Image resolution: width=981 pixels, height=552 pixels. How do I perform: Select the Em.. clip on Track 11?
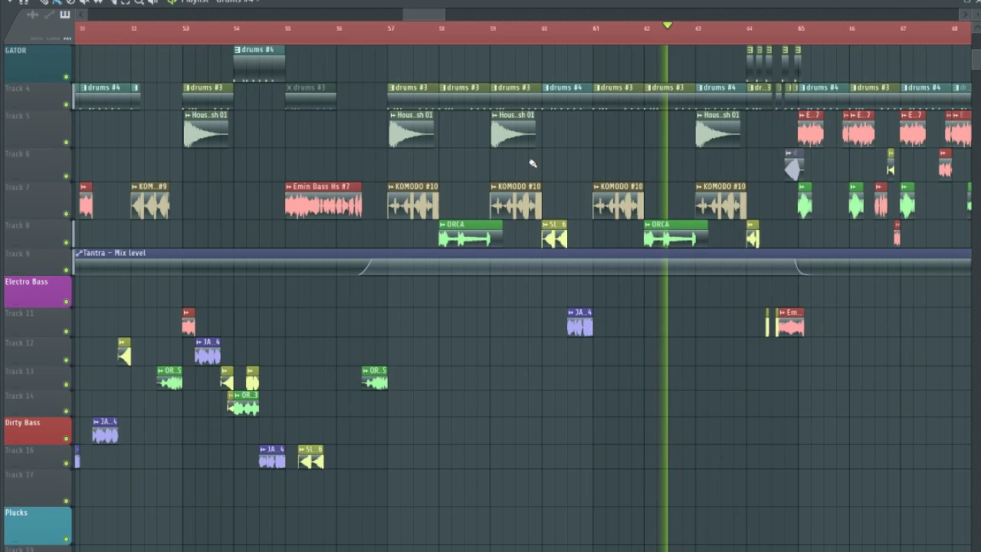coord(790,323)
